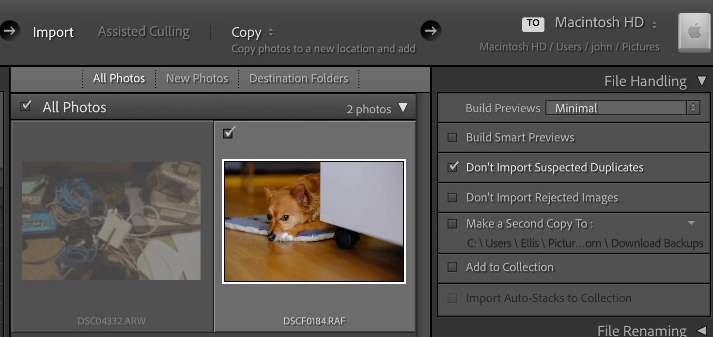The image size is (713, 337).
Task: Disable Don't Import Suspected Duplicates
Action: 453,167
